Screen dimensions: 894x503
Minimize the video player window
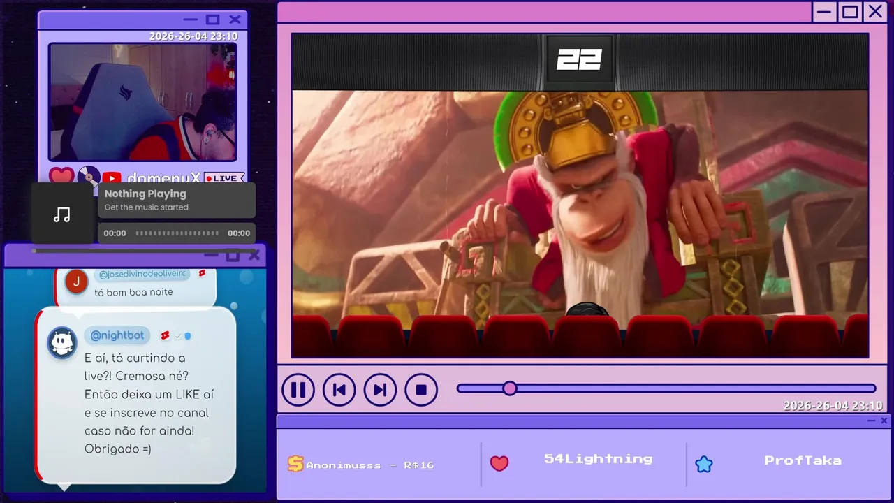[825, 12]
